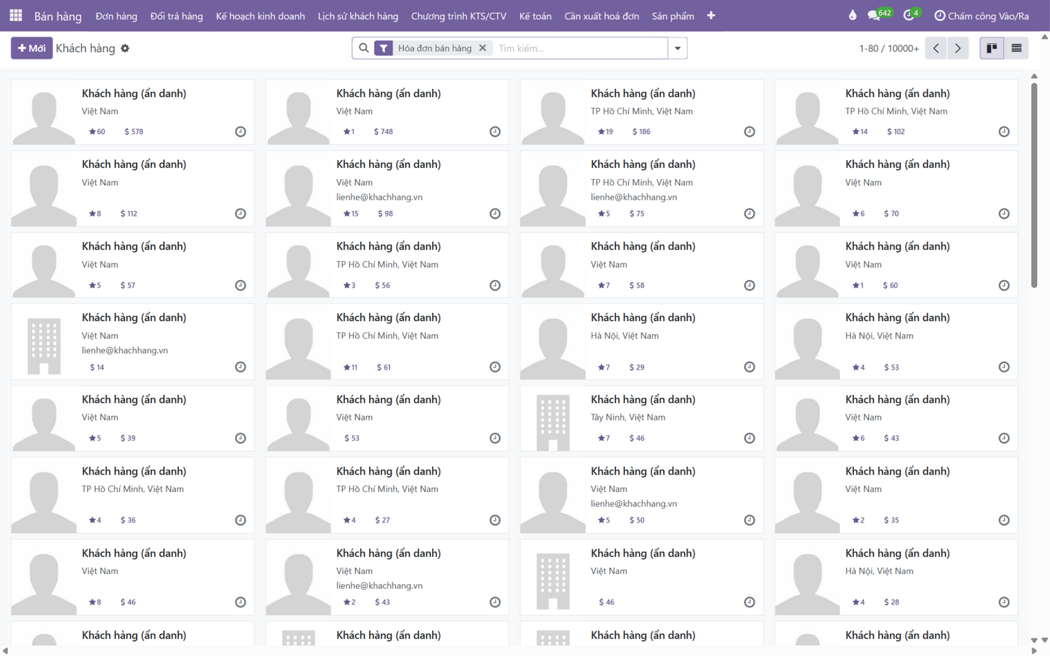The image size is (1050, 656).
Task: Click Chấm công Vào/Ra attendance button
Action: coord(981,16)
